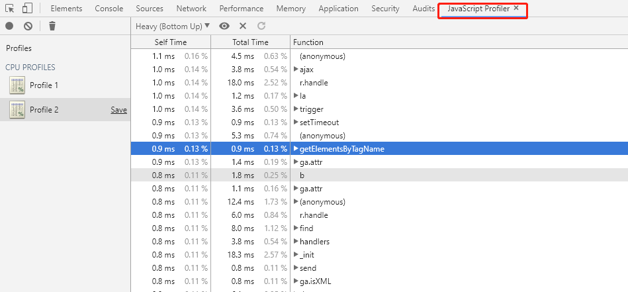The height and width of the screenshot is (292, 628).
Task: Click the 0.16 % self time percentage
Action: 196,56
